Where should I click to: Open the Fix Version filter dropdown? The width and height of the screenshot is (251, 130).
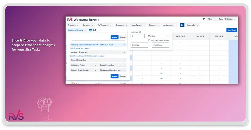tap(104, 25)
